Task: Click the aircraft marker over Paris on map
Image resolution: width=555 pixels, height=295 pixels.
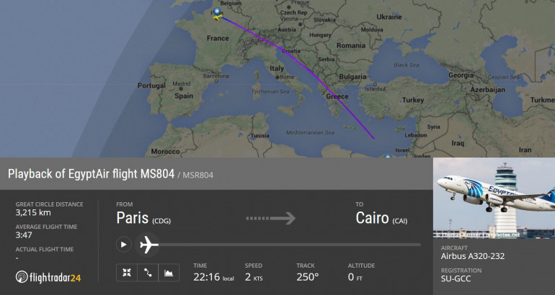Action: point(218,14)
